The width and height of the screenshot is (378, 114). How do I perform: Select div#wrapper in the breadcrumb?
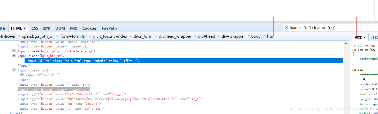pos(233,36)
